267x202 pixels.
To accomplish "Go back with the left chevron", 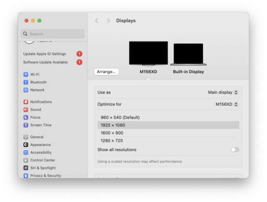I will [97, 21].
